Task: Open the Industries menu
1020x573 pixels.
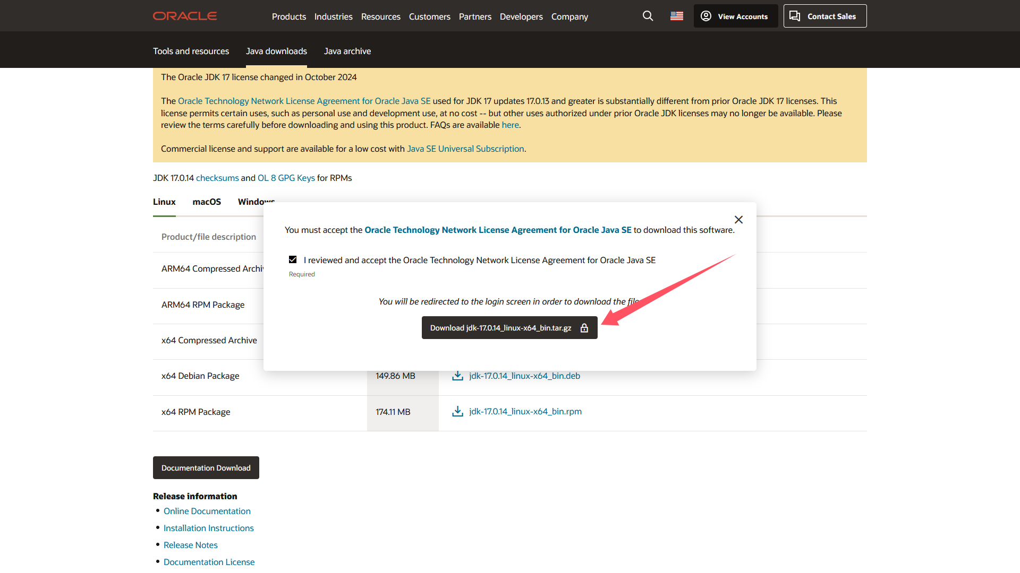Action: point(334,16)
